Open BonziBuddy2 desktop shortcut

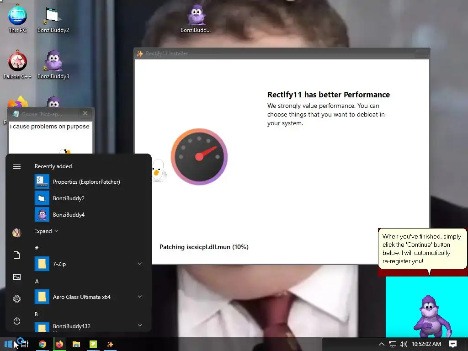(53, 19)
